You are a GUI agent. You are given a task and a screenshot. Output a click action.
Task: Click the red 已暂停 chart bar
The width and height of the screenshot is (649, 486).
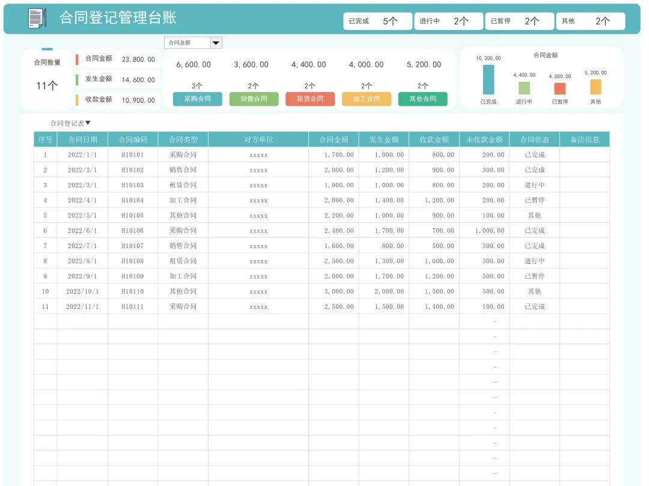coord(559,88)
